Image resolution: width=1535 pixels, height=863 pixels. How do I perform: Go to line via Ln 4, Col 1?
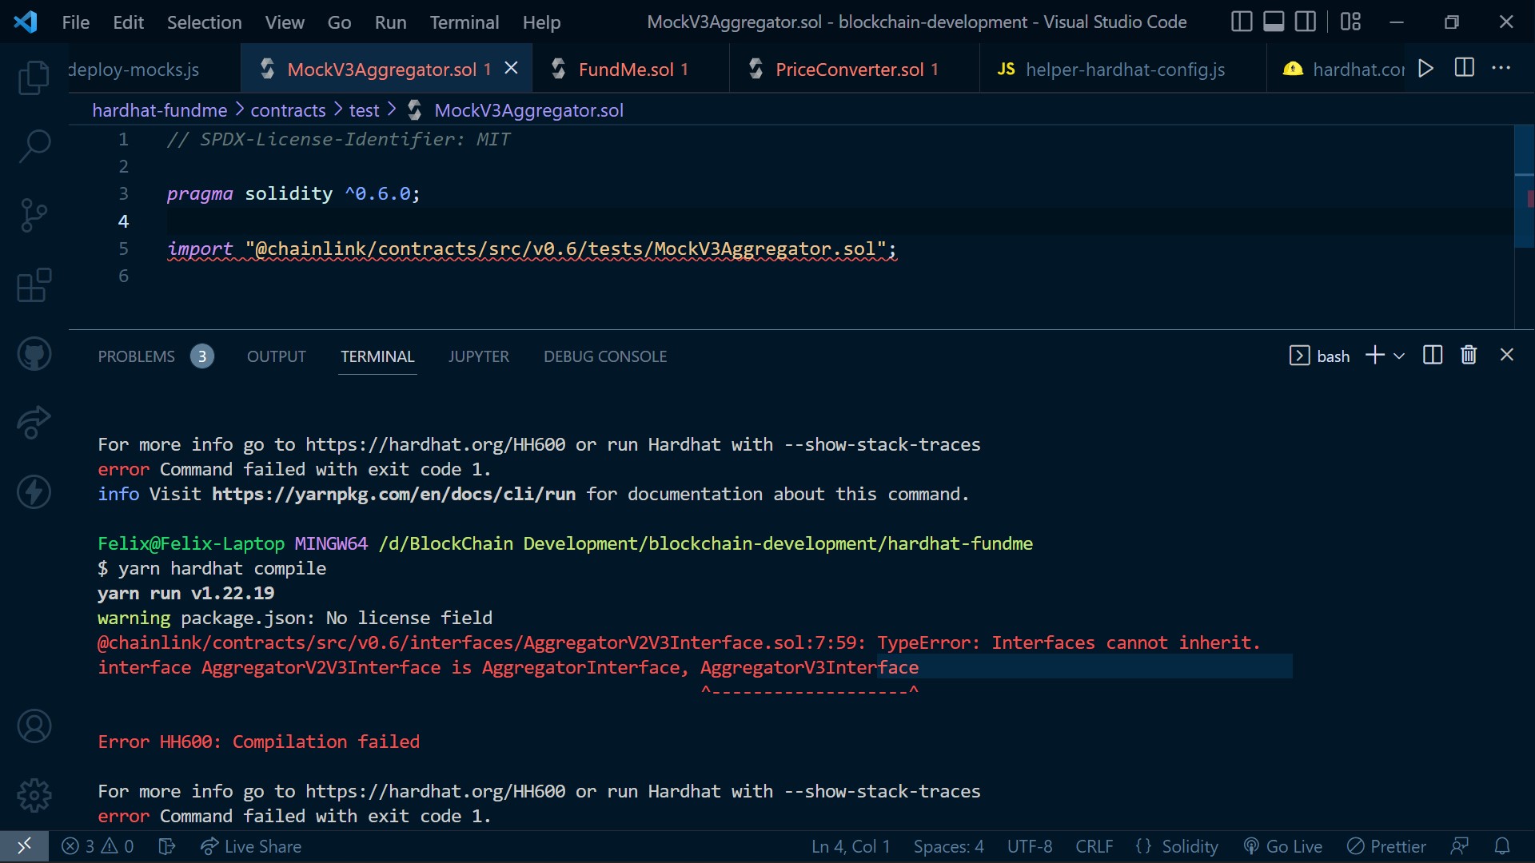[x=851, y=846]
